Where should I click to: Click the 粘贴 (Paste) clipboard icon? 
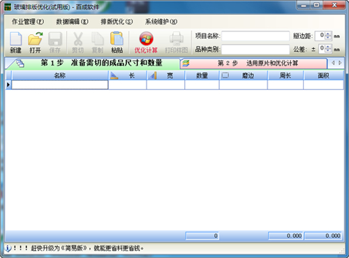coord(117,43)
